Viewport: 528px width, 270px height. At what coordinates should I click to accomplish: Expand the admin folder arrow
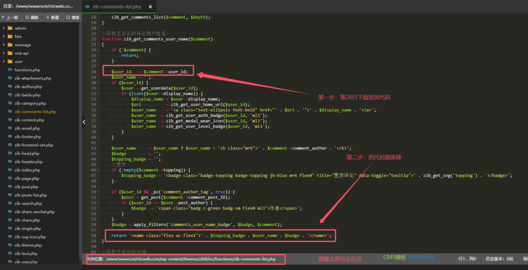point(4,28)
